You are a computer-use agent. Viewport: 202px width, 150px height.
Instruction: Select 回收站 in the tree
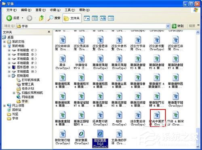tap(14, 110)
